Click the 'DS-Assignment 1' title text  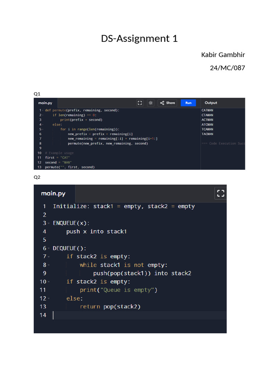(139, 39)
